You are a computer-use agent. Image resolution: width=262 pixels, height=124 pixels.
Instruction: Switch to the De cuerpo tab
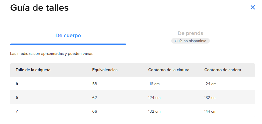tap(68, 36)
